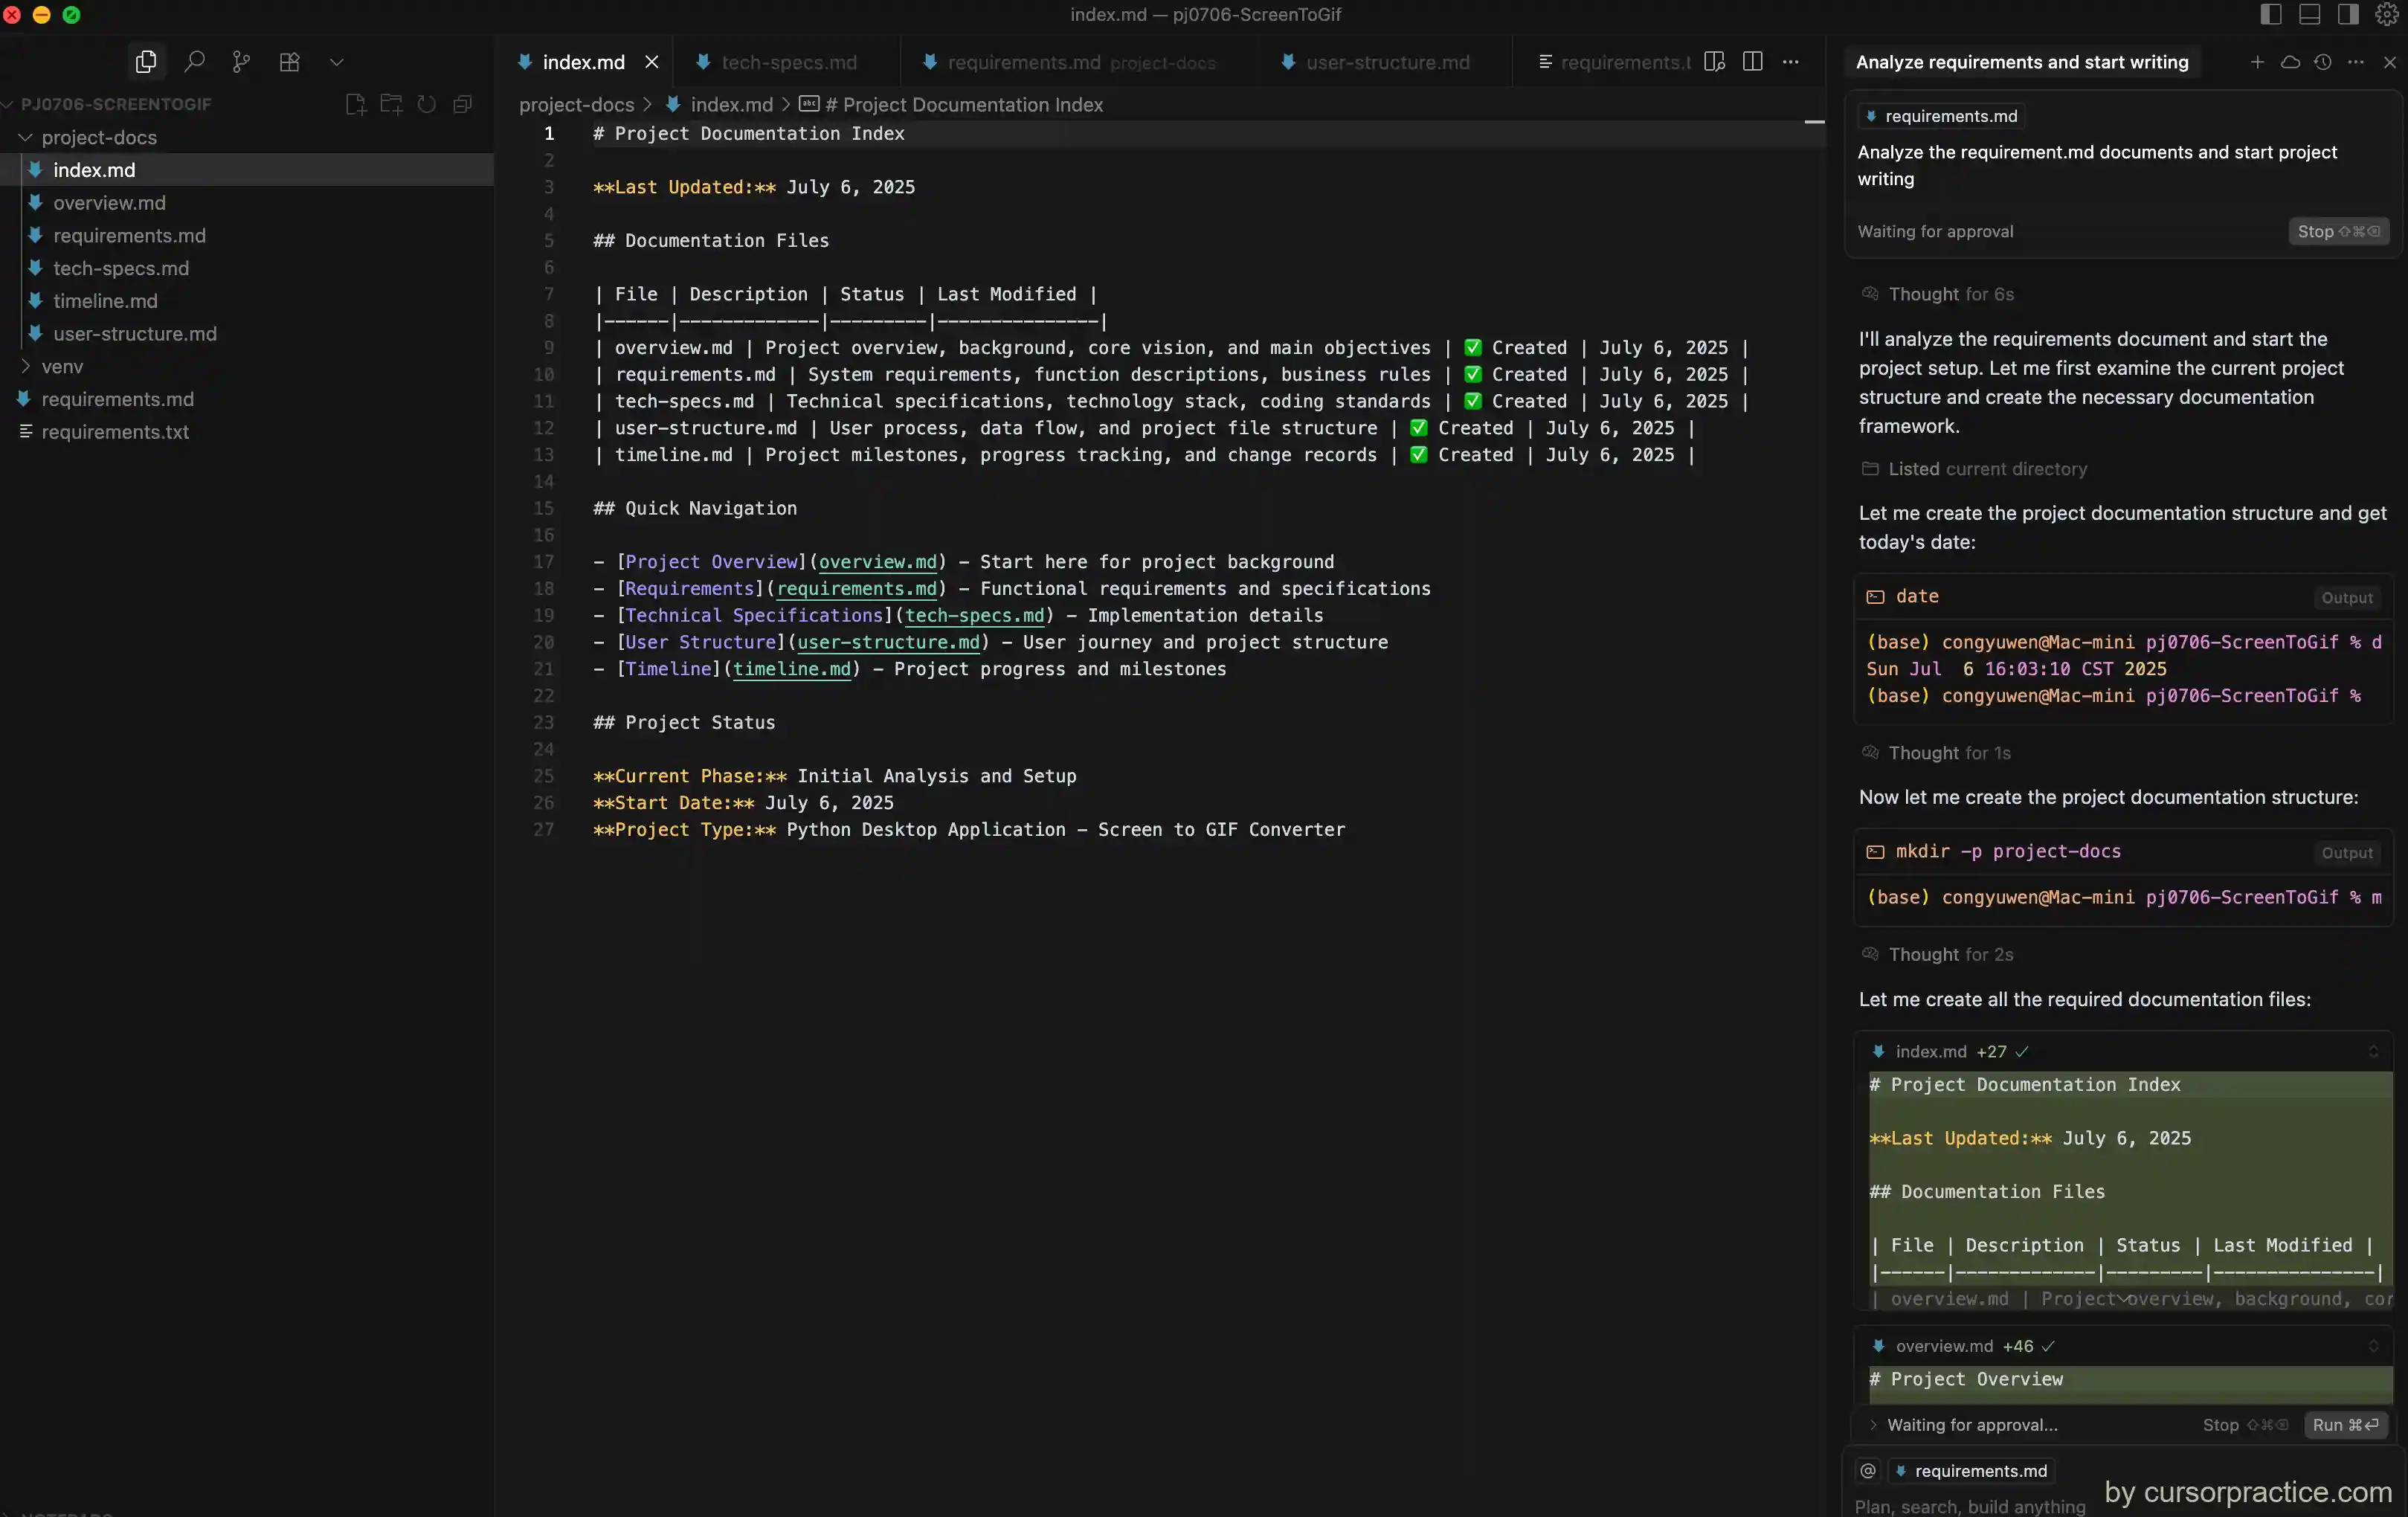This screenshot has height=1517, width=2408.
Task: Open user-structure.md in the file tree
Action: point(134,333)
